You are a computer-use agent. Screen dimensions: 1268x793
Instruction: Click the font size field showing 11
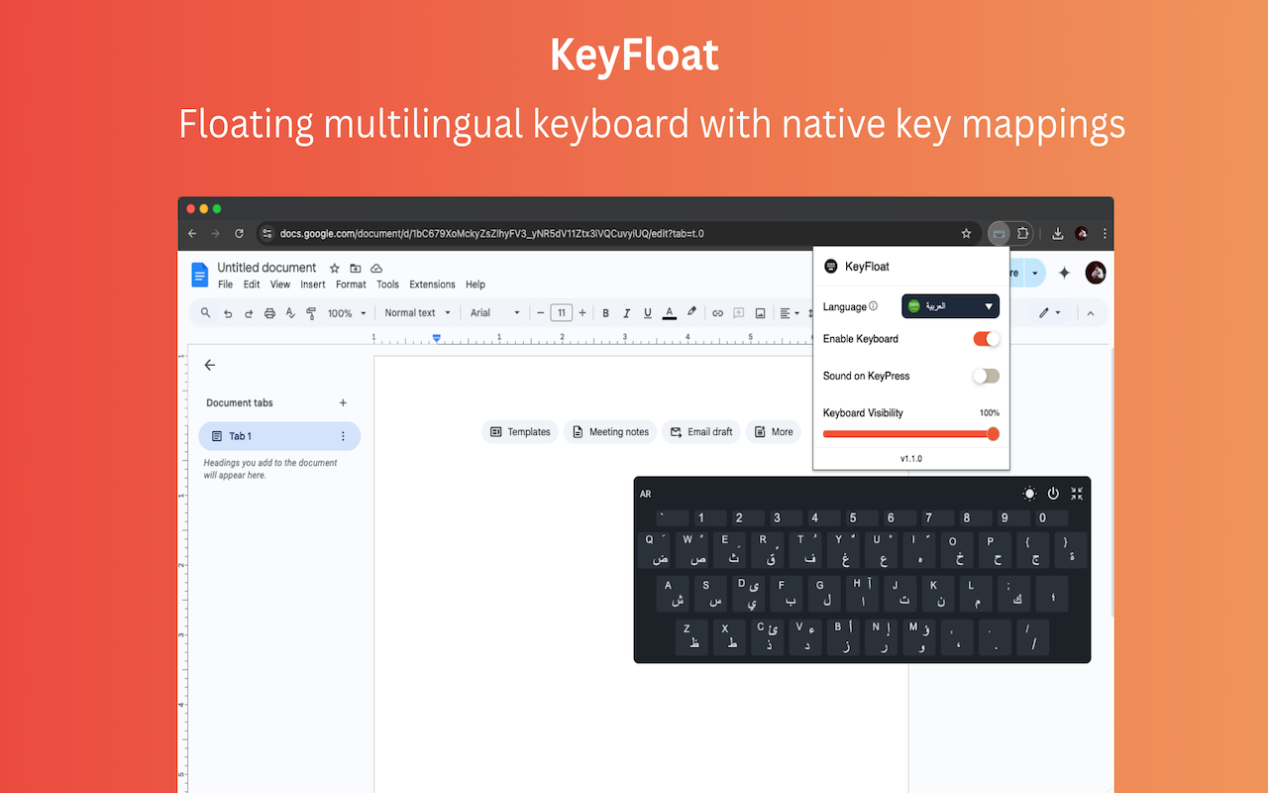click(x=562, y=313)
